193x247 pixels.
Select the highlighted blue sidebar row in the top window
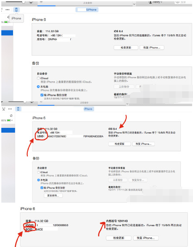7,33
